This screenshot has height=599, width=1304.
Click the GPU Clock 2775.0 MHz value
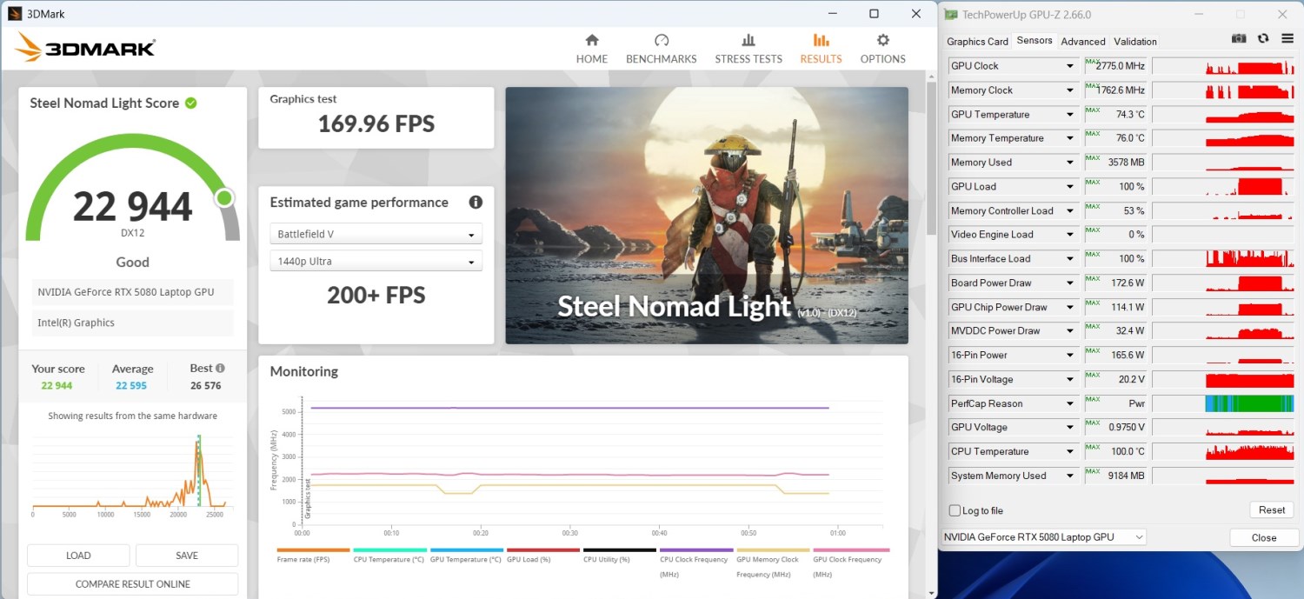click(1121, 66)
